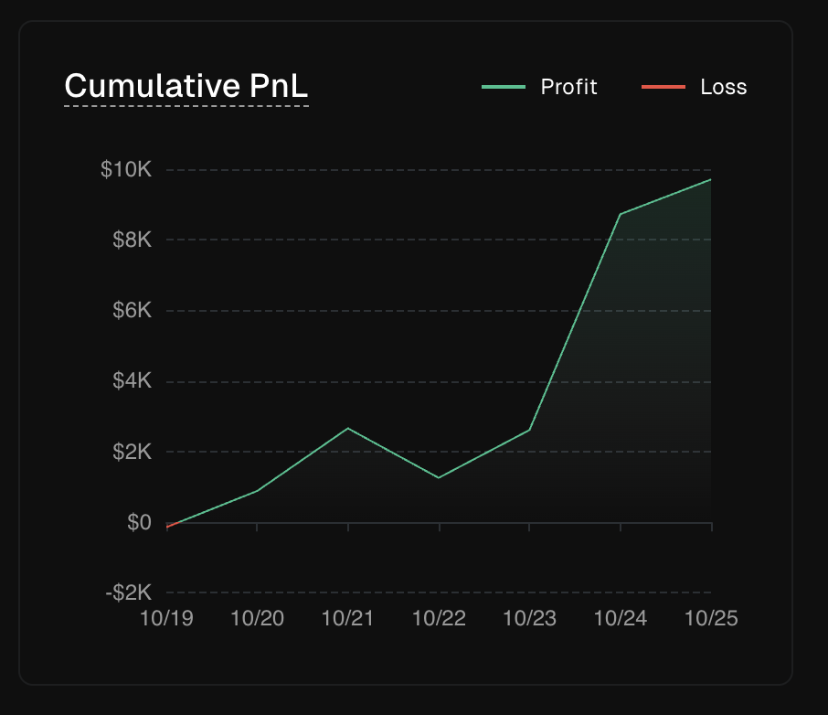Screen dimensions: 828x715
Task: Select the 10/20 x-axis date label
Action: point(257,619)
